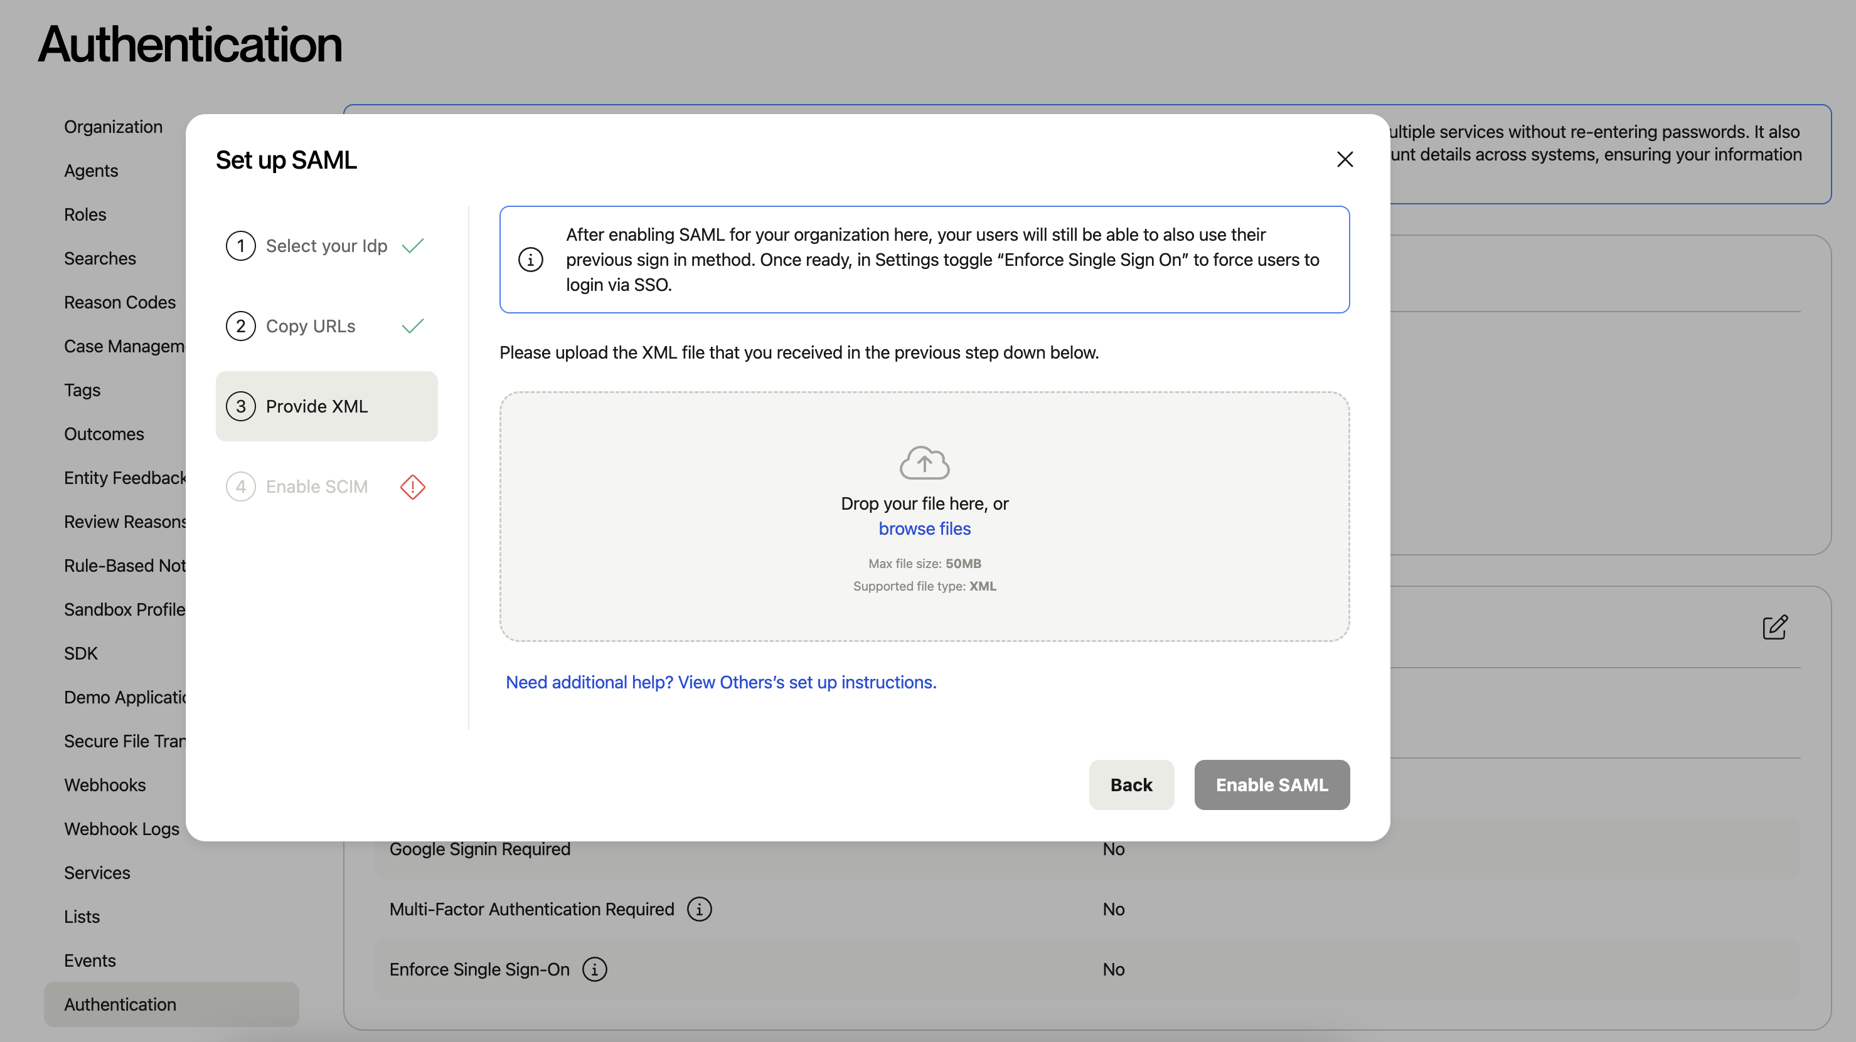This screenshot has height=1042, width=1856.
Task: Open the Enable SCIM step
Action: point(316,487)
